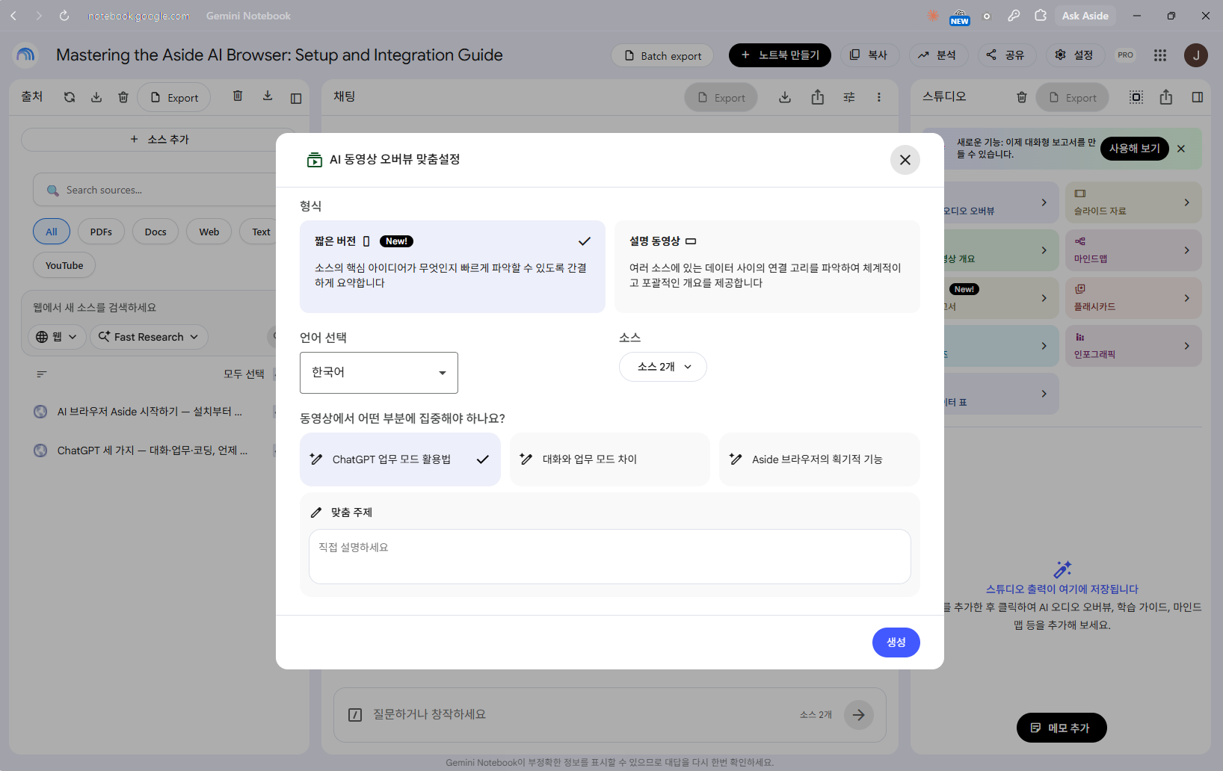Screen dimensions: 1223x771
Task: Click the 메모 추가 add note button
Action: pyautogui.click(x=1062, y=728)
